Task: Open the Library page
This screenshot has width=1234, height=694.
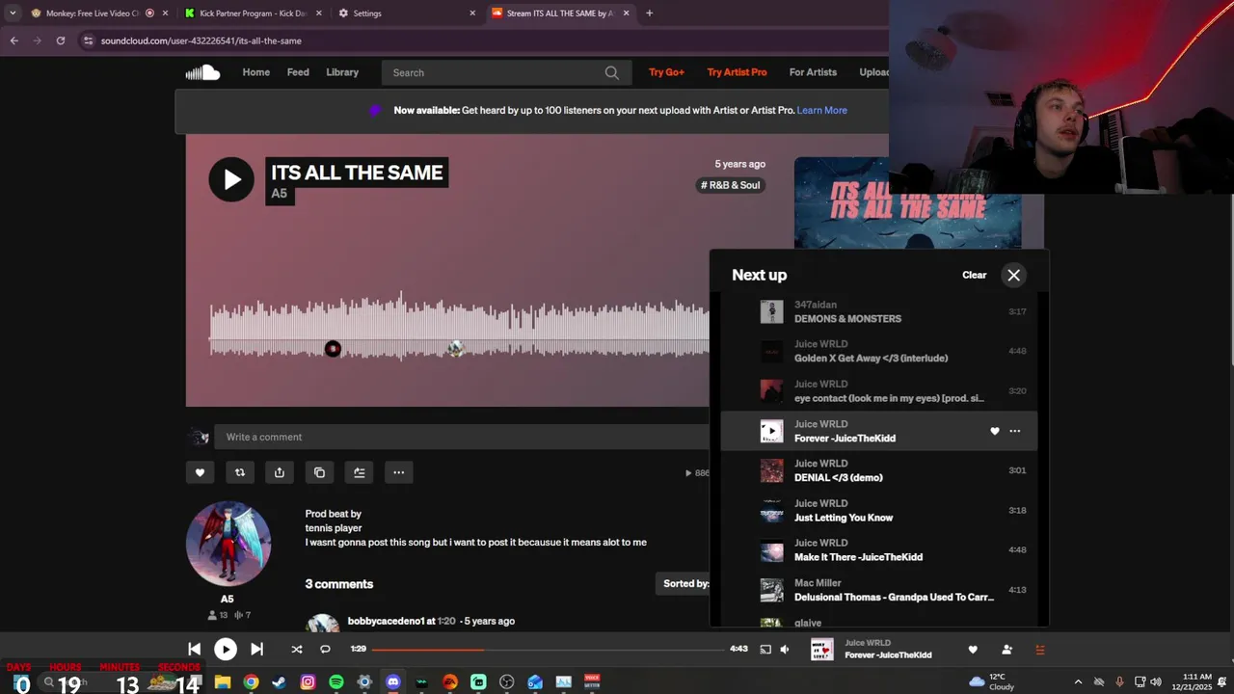Action: 342,72
